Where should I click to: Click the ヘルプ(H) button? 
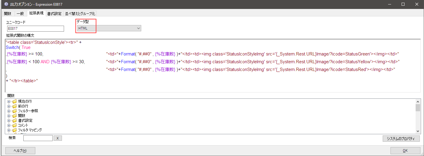(20, 151)
